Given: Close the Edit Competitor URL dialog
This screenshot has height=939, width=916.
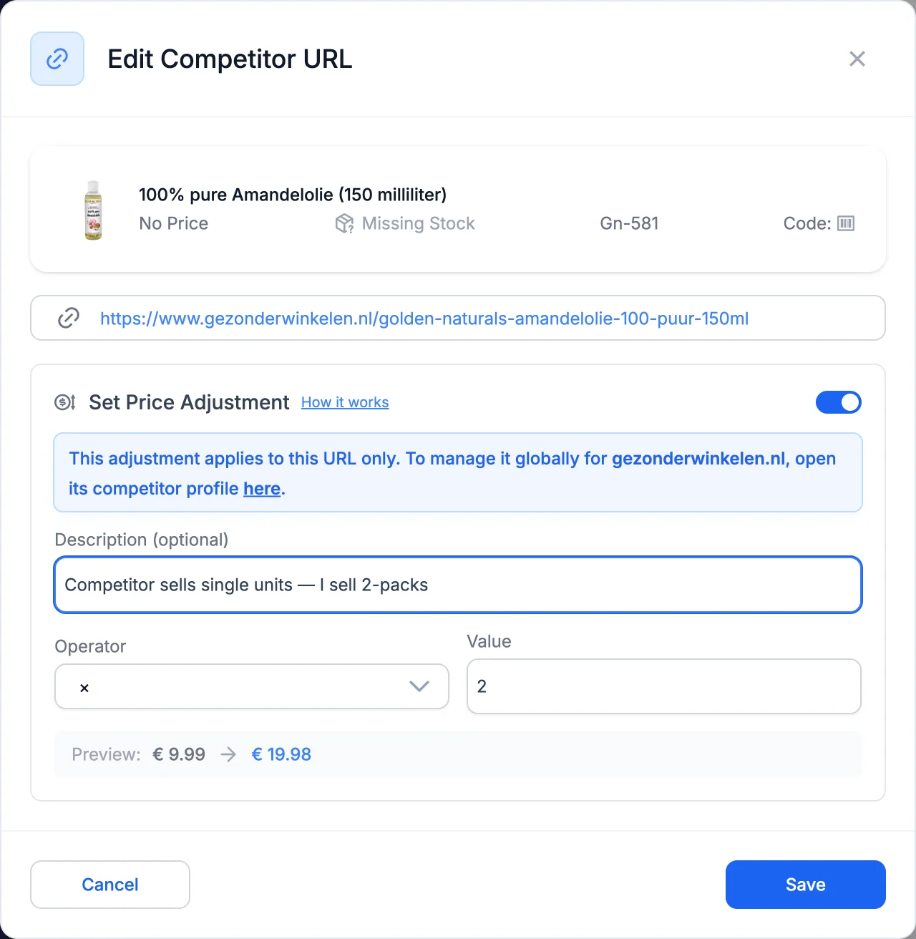Looking at the screenshot, I should pyautogui.click(x=857, y=59).
